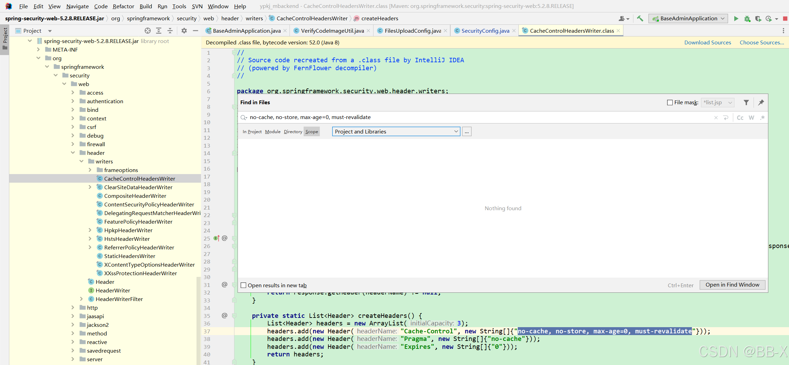The height and width of the screenshot is (365, 789).
Task: Pin the Find in Files window
Action: (761, 103)
